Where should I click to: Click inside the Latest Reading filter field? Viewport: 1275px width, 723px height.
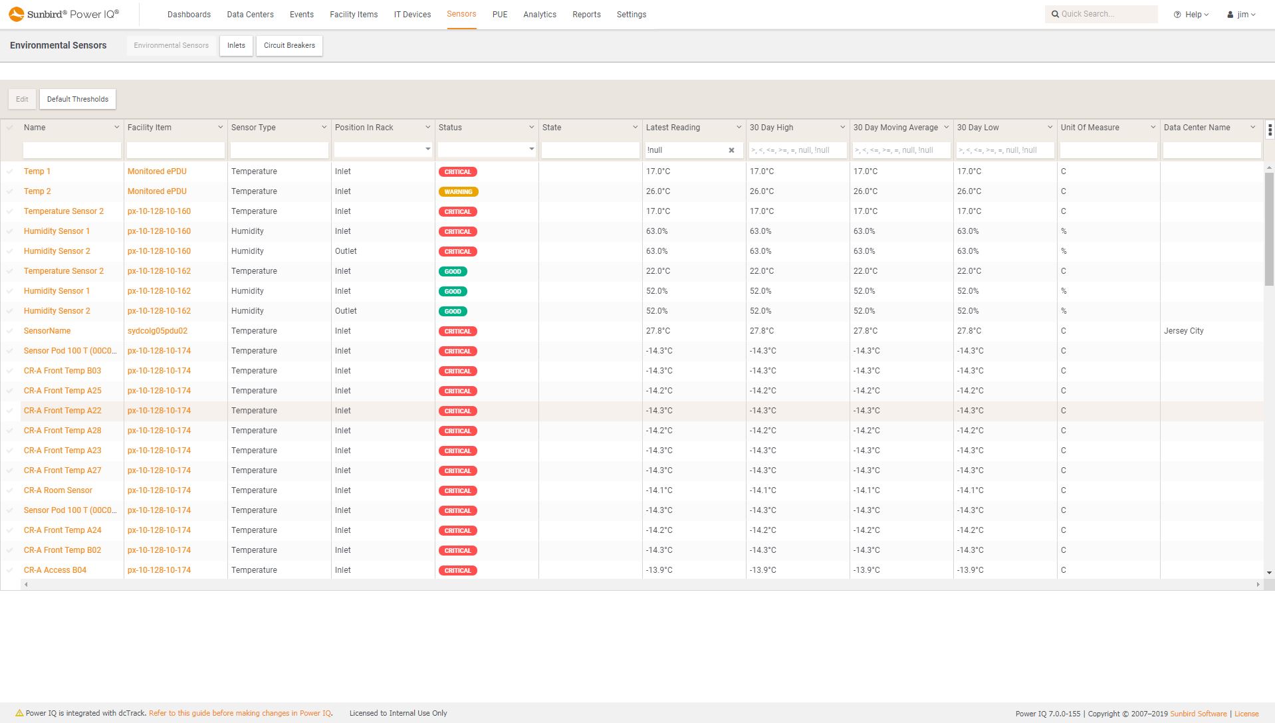[685, 150]
